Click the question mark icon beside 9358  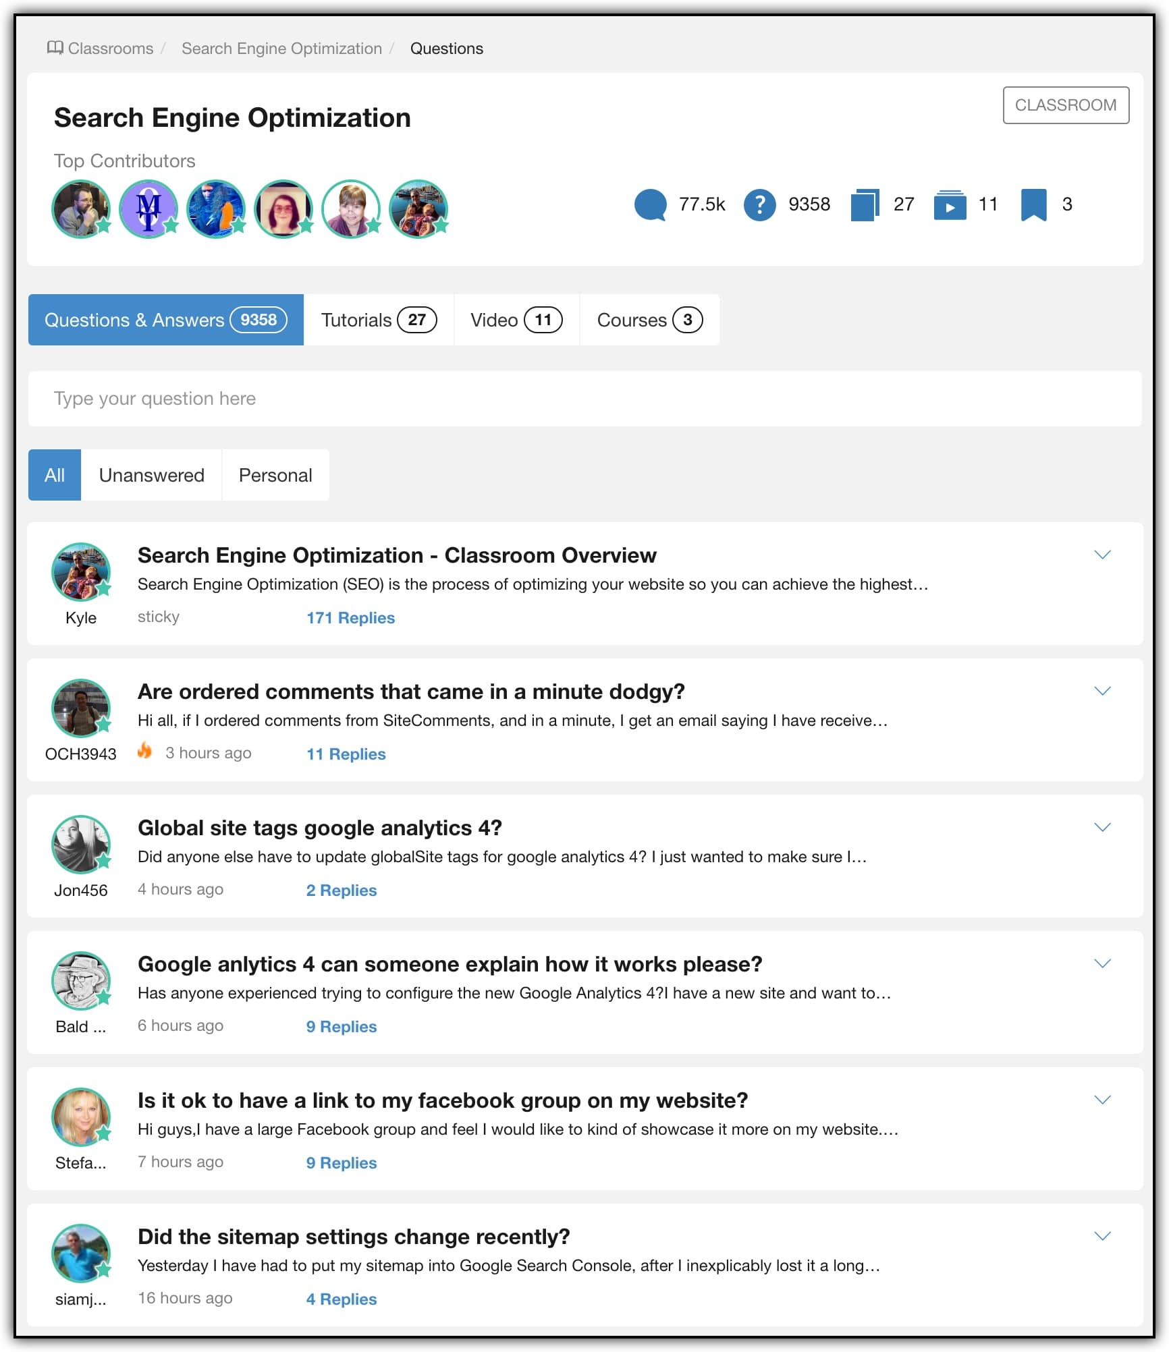759,204
